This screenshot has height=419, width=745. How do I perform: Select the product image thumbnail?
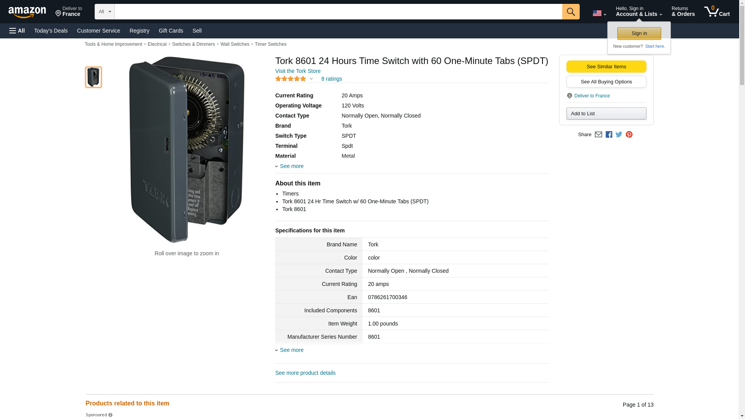pyautogui.click(x=94, y=77)
